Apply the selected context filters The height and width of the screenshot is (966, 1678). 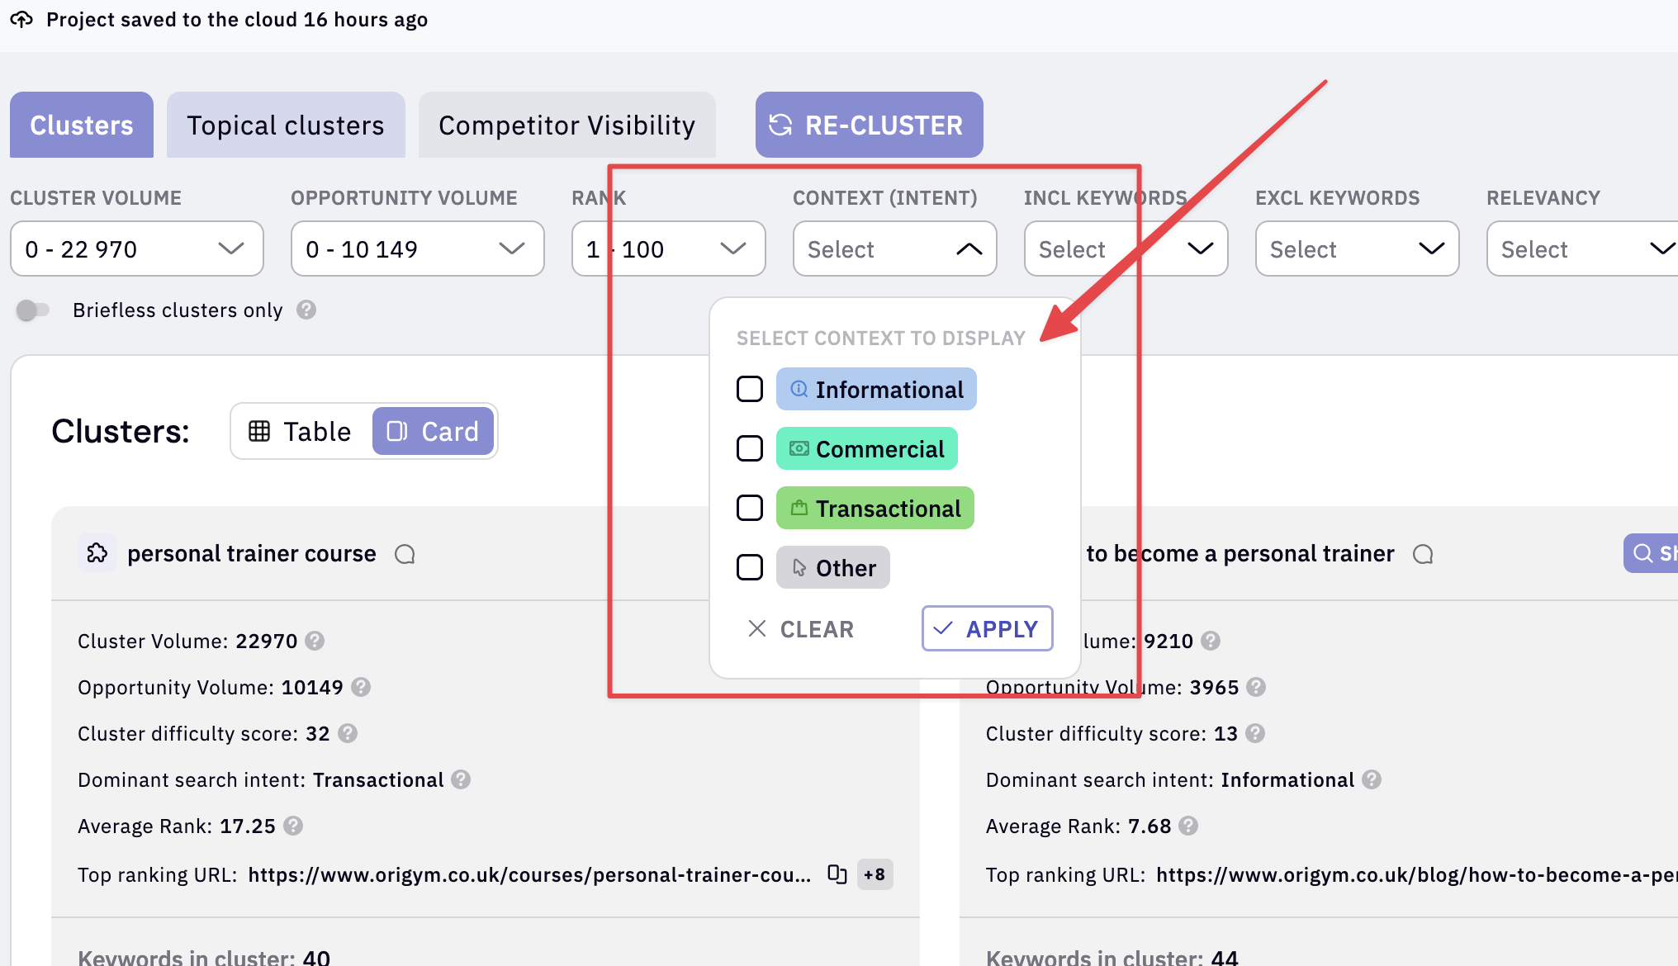point(987,628)
